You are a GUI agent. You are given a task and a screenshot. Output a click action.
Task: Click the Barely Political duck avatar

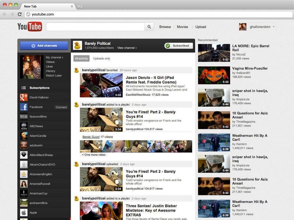coord(78,45)
